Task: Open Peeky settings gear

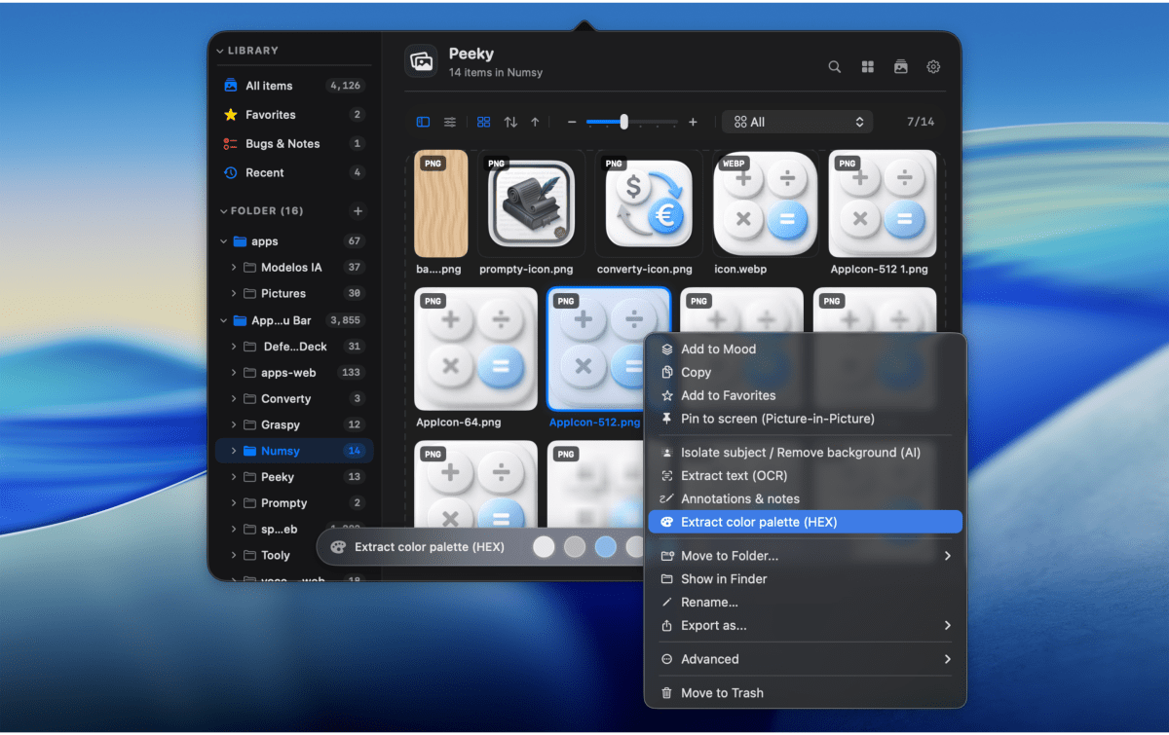Action: [x=933, y=67]
